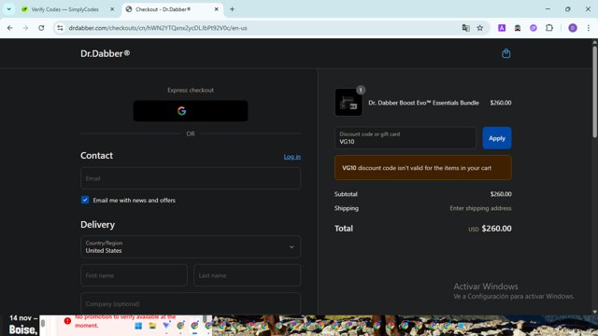Close the Verify Codes — SimplyCodes tab

(112, 9)
